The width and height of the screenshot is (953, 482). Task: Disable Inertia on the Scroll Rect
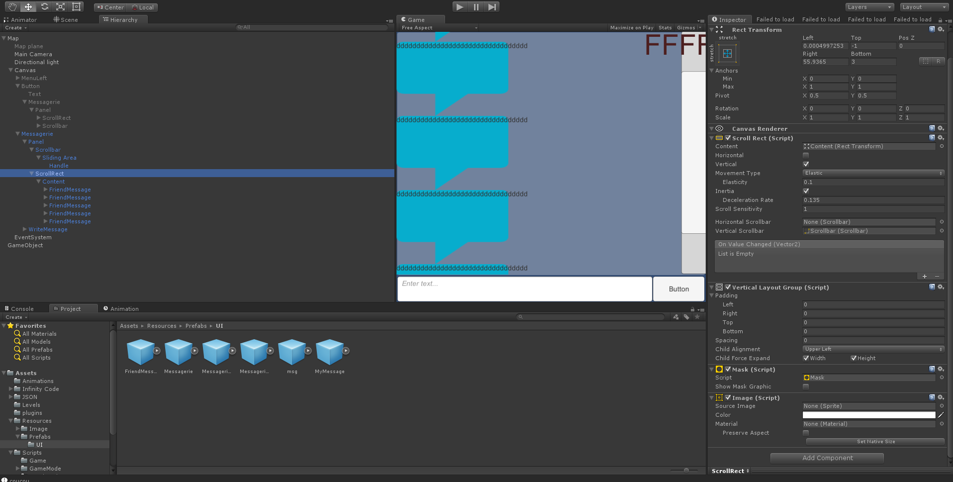click(806, 191)
